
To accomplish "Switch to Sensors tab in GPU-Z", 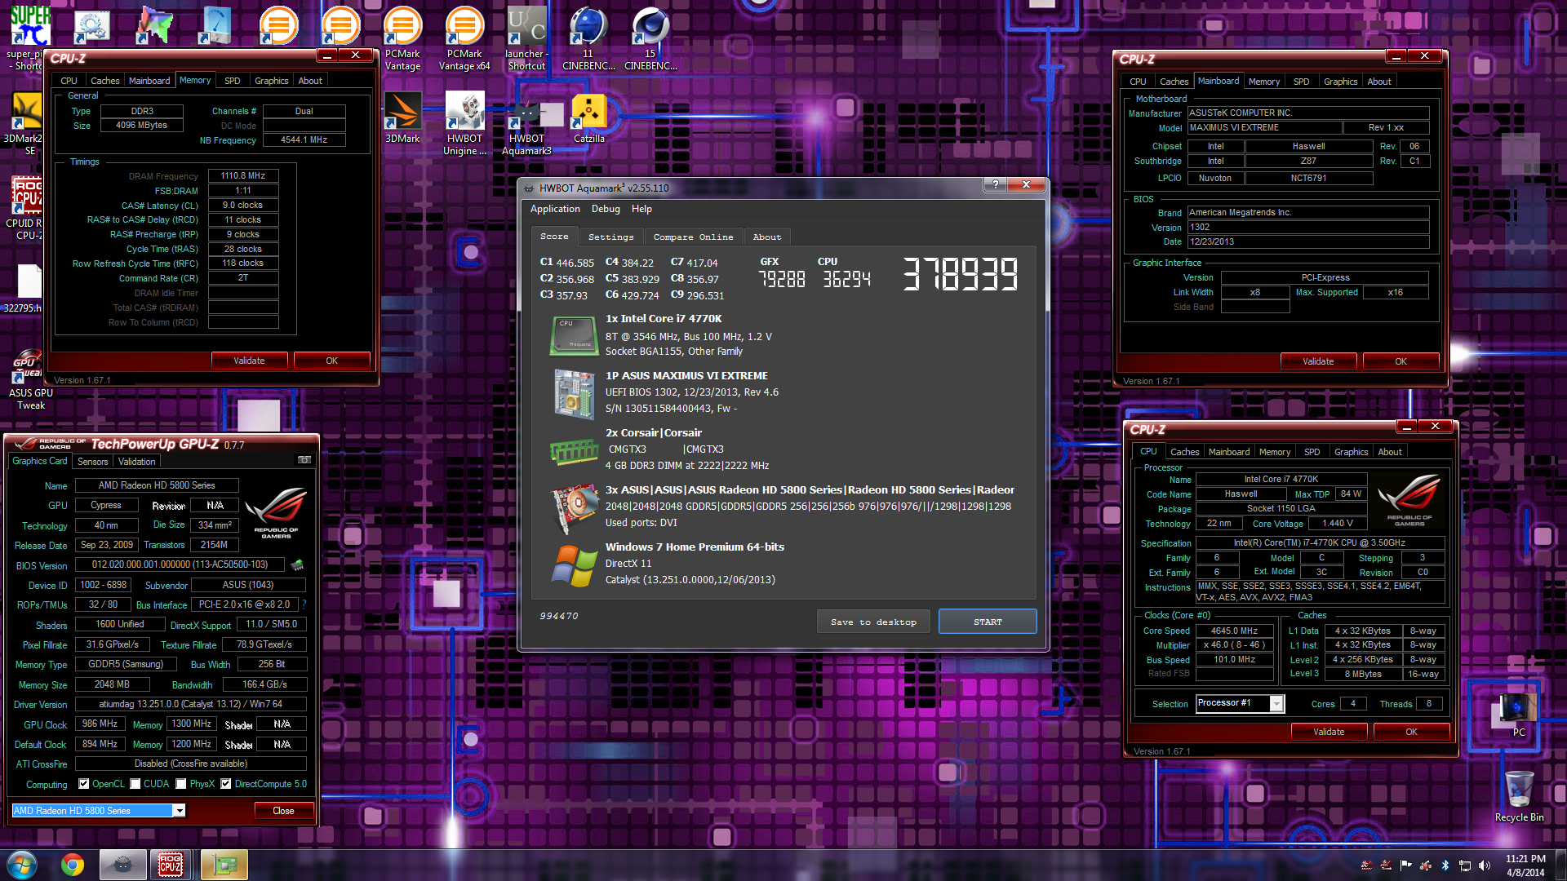I will [92, 461].
